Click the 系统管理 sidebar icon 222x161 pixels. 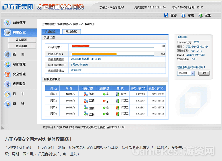(x=8, y=23)
